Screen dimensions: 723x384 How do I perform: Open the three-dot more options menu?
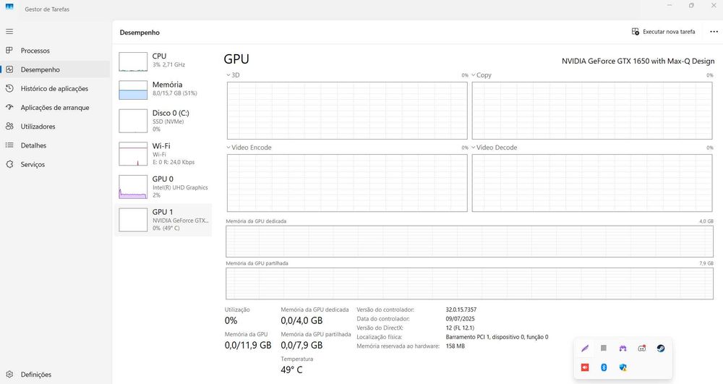714,32
